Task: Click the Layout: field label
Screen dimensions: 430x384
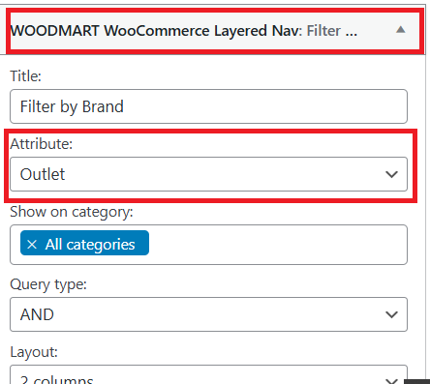Action: coord(34,352)
